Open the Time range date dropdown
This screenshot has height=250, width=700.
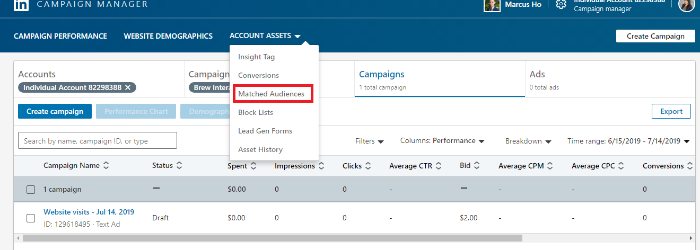(628, 141)
